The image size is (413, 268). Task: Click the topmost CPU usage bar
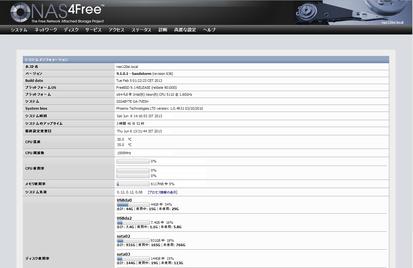pyautogui.click(x=133, y=161)
